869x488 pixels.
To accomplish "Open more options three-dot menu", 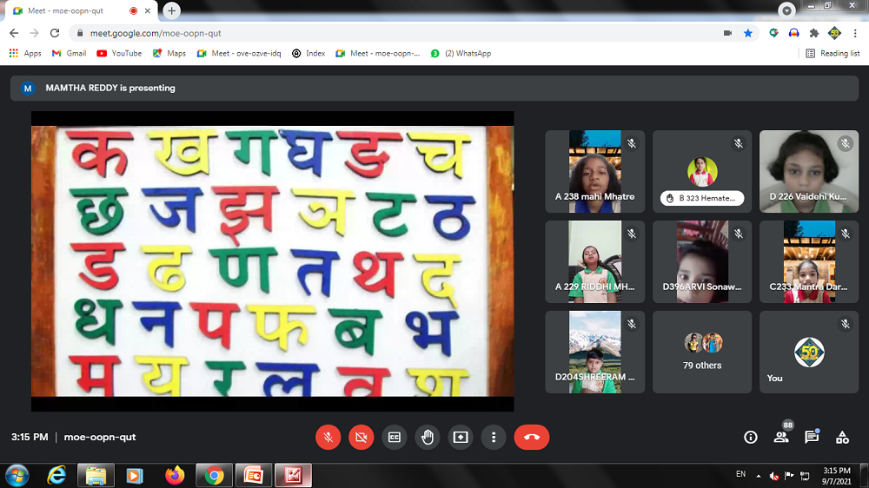I will [494, 438].
